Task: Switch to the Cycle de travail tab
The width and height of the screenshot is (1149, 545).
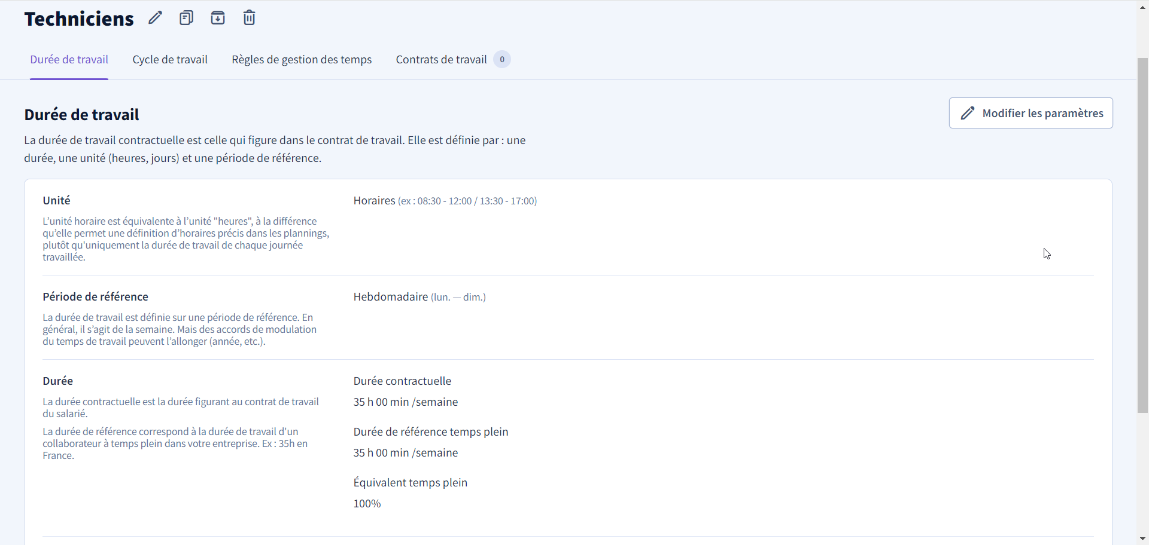Action: (170, 60)
